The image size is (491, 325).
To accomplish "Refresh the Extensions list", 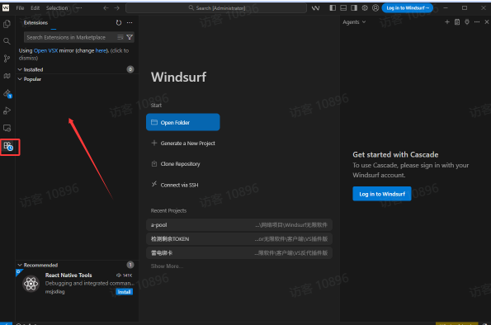I will [119, 22].
